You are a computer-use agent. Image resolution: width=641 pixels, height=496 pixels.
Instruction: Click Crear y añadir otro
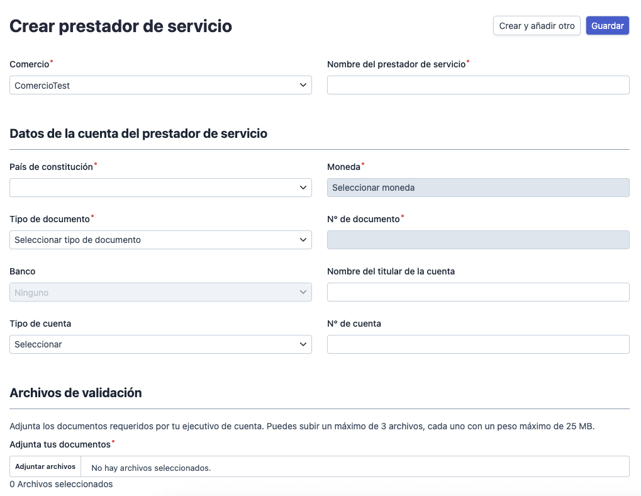pos(536,25)
